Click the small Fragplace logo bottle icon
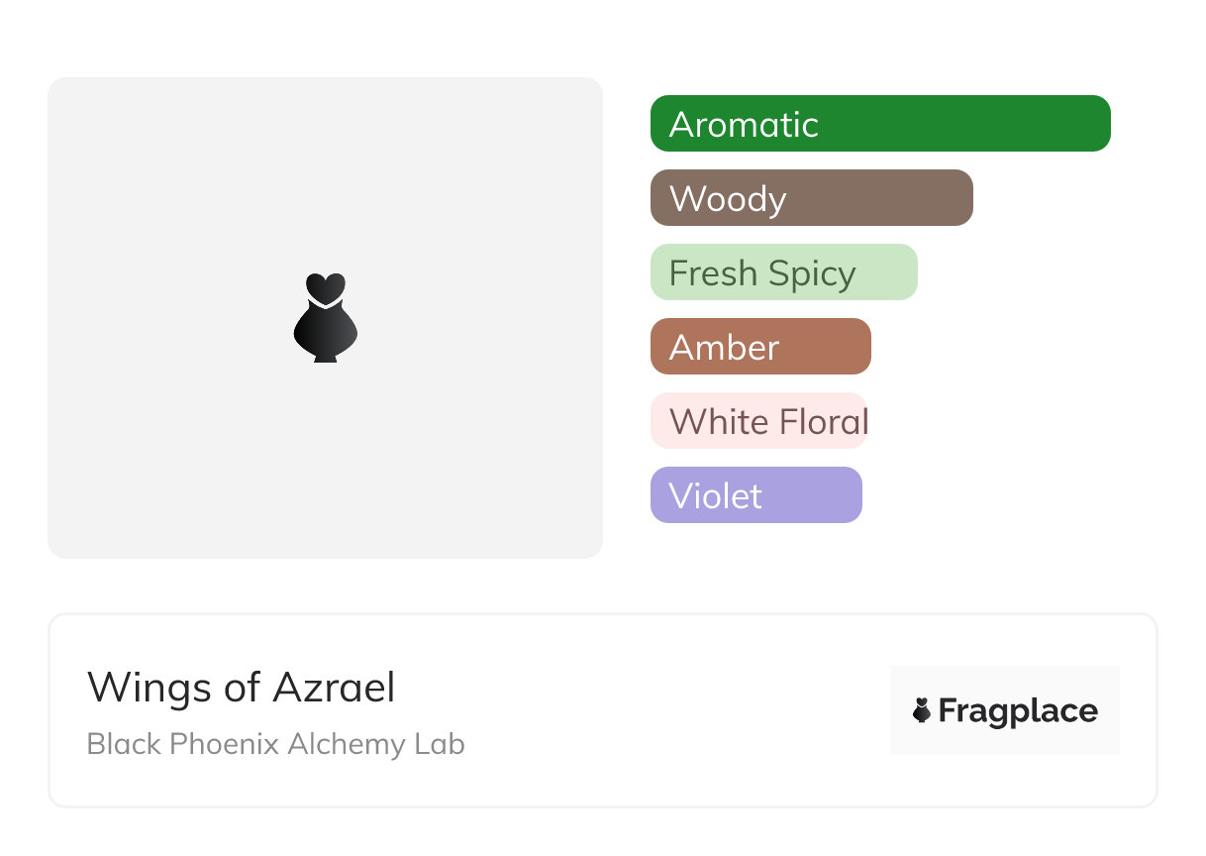Screen dimensions: 1206x856 point(922,710)
